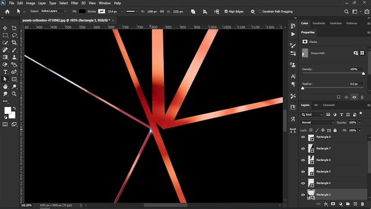Open path operations icon in options bar

(193, 12)
